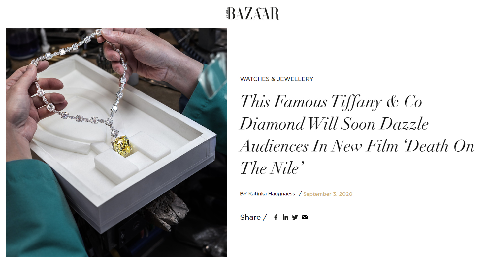Click "Tiffany & Co" in the headline
This screenshot has width=488, height=257.
point(376,101)
